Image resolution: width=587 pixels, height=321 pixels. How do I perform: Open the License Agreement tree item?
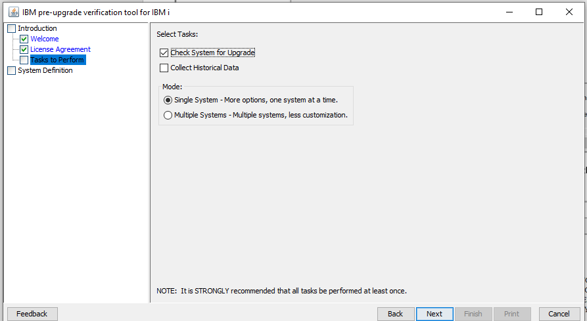[60, 49]
